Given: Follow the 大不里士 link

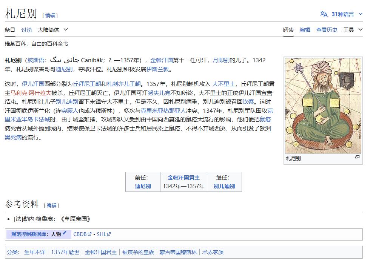Looking at the screenshot, I should 223,84.
